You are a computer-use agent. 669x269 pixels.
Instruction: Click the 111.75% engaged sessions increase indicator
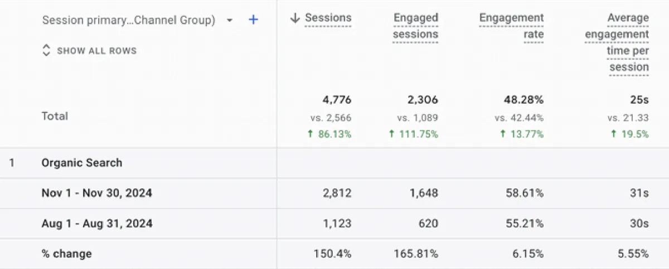(413, 134)
